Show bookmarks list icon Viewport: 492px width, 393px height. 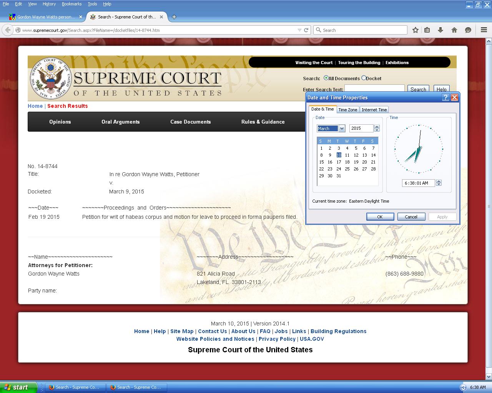click(x=427, y=30)
